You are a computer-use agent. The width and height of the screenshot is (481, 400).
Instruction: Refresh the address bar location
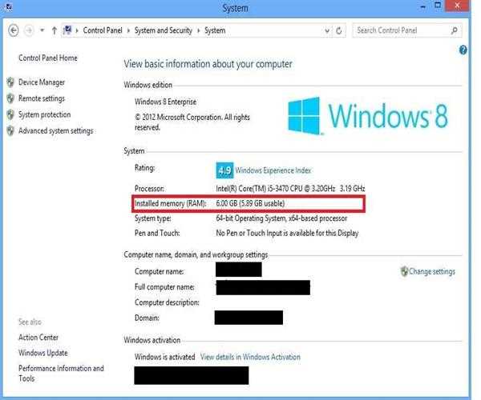coord(340,30)
